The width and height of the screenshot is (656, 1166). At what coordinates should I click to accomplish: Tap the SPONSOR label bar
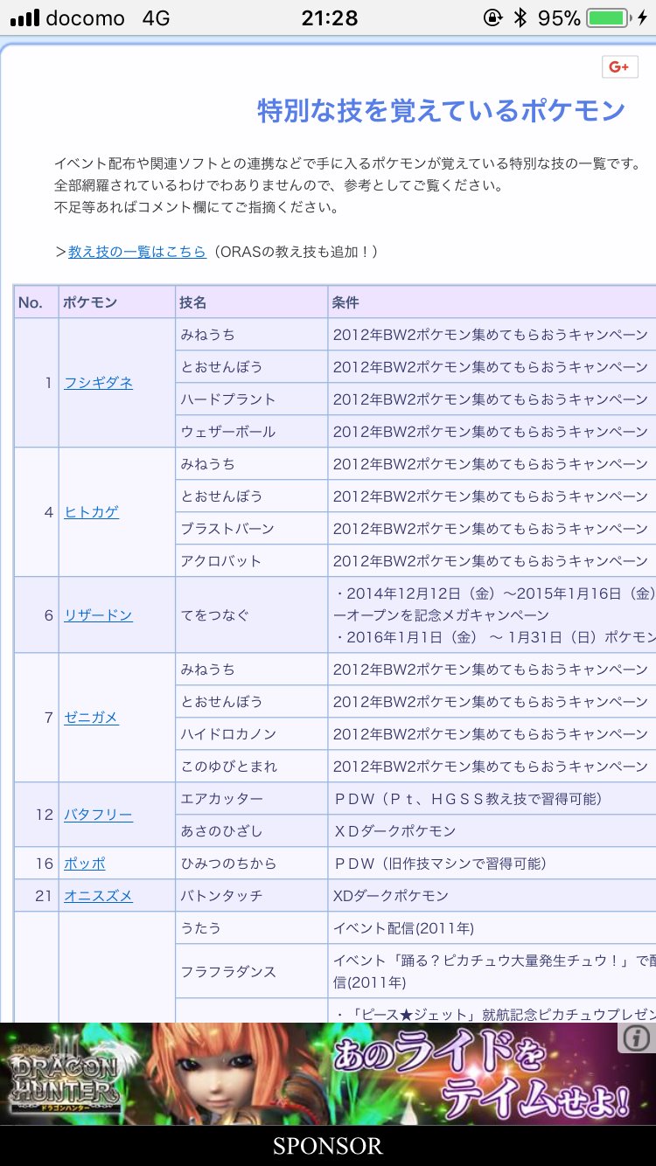point(328,1146)
